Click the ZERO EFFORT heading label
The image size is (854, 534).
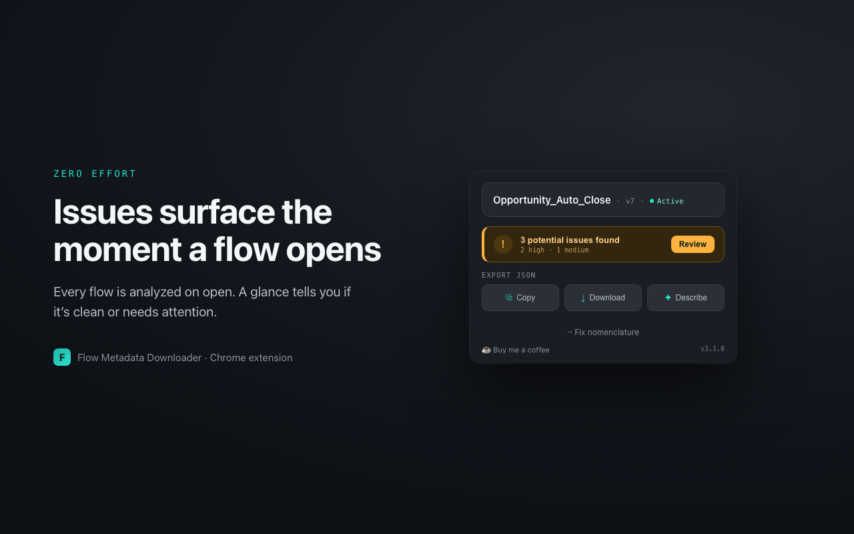point(95,174)
